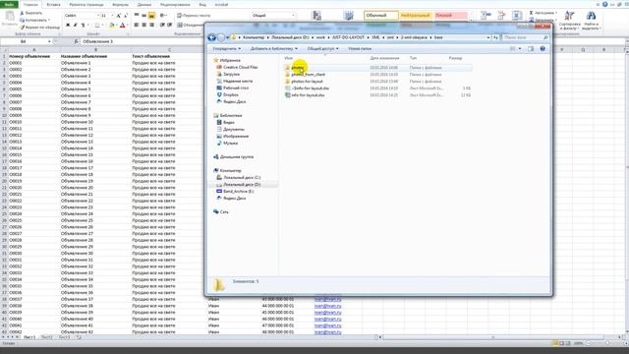The image size is (629, 354).
Task: Select Локальный диск (C:) in sidebar
Action: (242, 177)
